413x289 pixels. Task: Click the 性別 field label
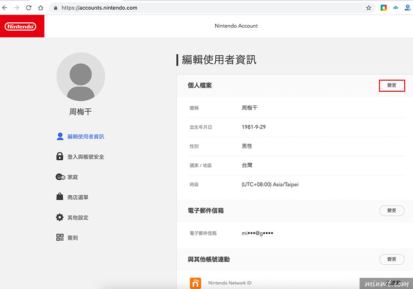point(194,146)
